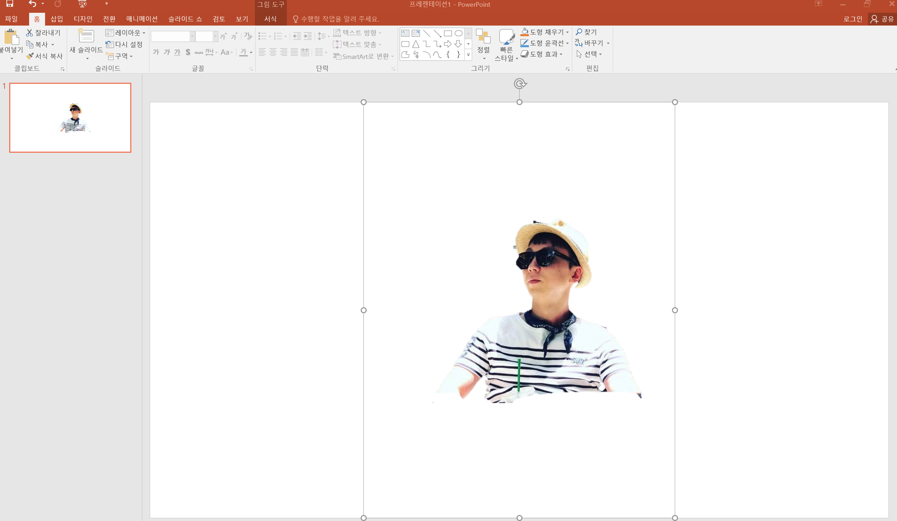This screenshot has height=521, width=897.
Task: Expand the shapes gallery More arrow
Action: (469, 55)
